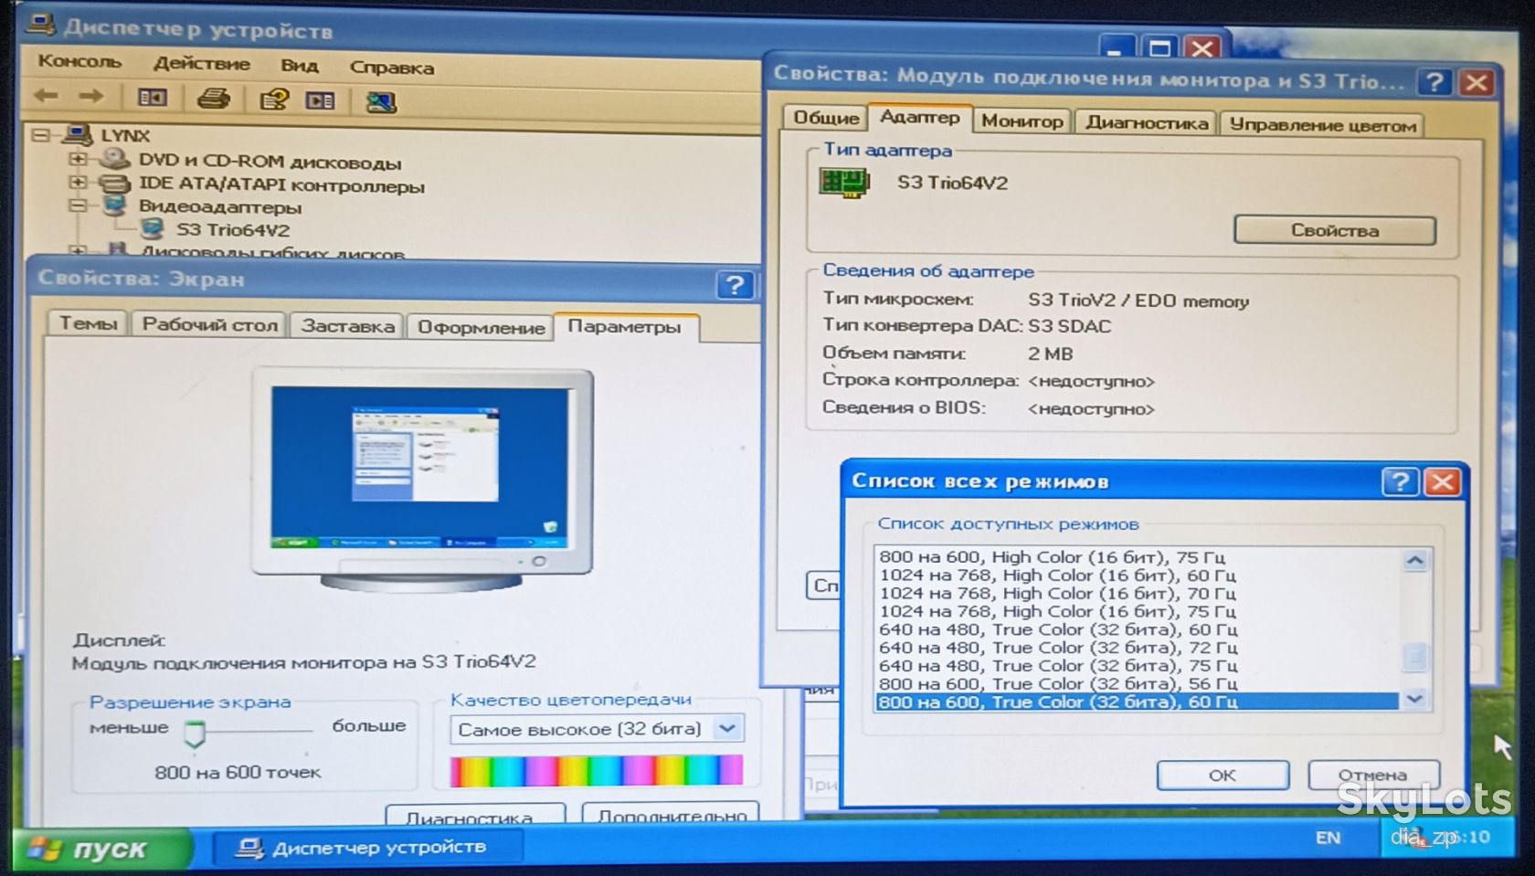Click the mode list scroll up arrow
The image size is (1535, 876).
(1415, 560)
